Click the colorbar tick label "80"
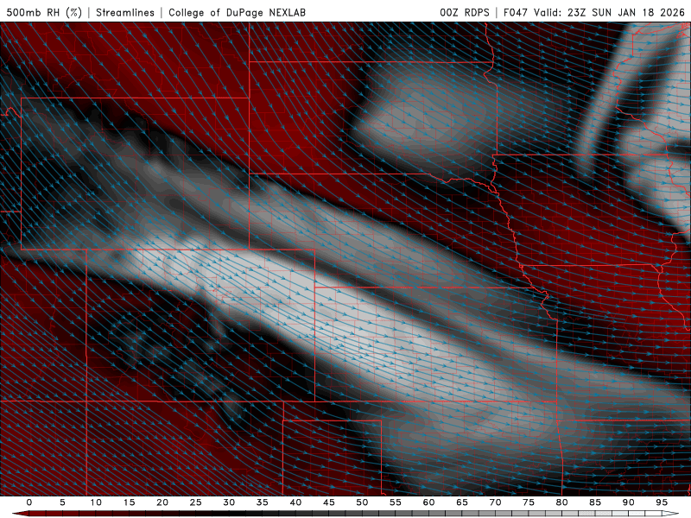Screen dimensions: 691x518 pyautogui.click(x=561, y=502)
